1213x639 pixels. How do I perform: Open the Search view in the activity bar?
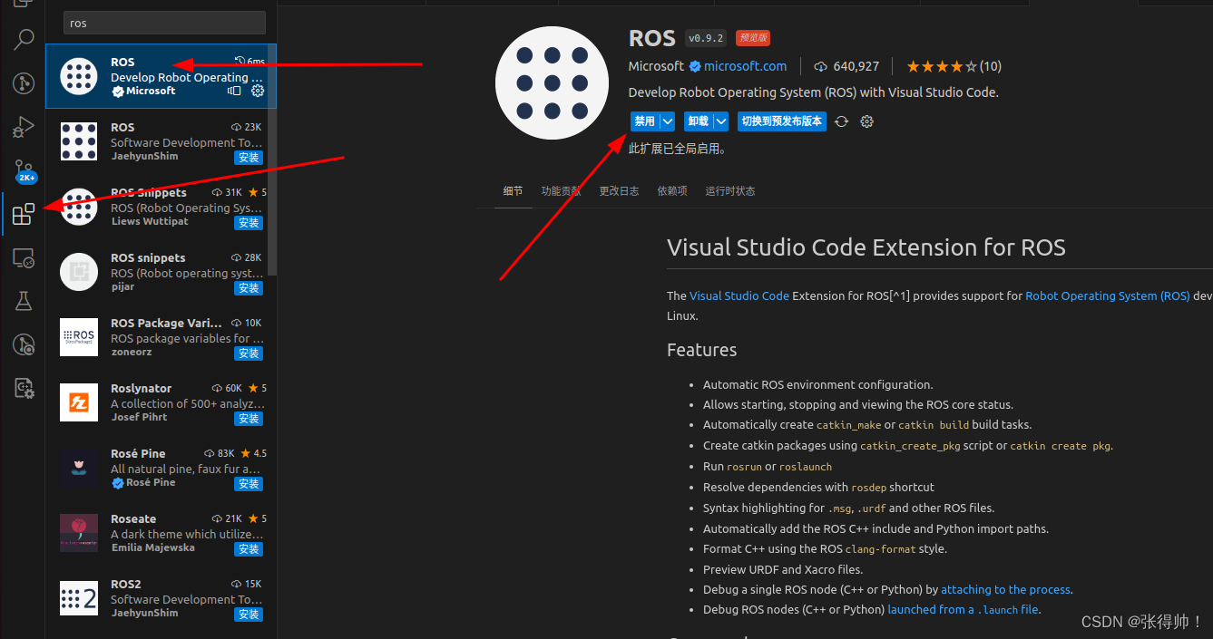point(23,39)
